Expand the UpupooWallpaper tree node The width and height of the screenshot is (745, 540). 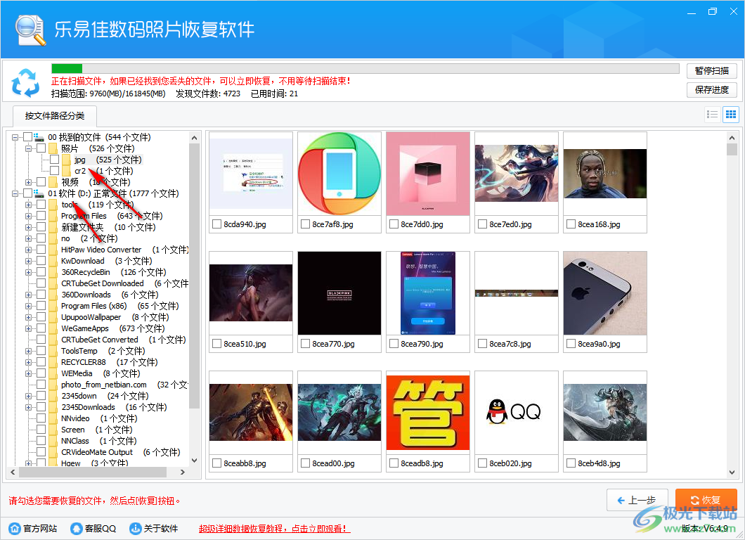(29, 317)
